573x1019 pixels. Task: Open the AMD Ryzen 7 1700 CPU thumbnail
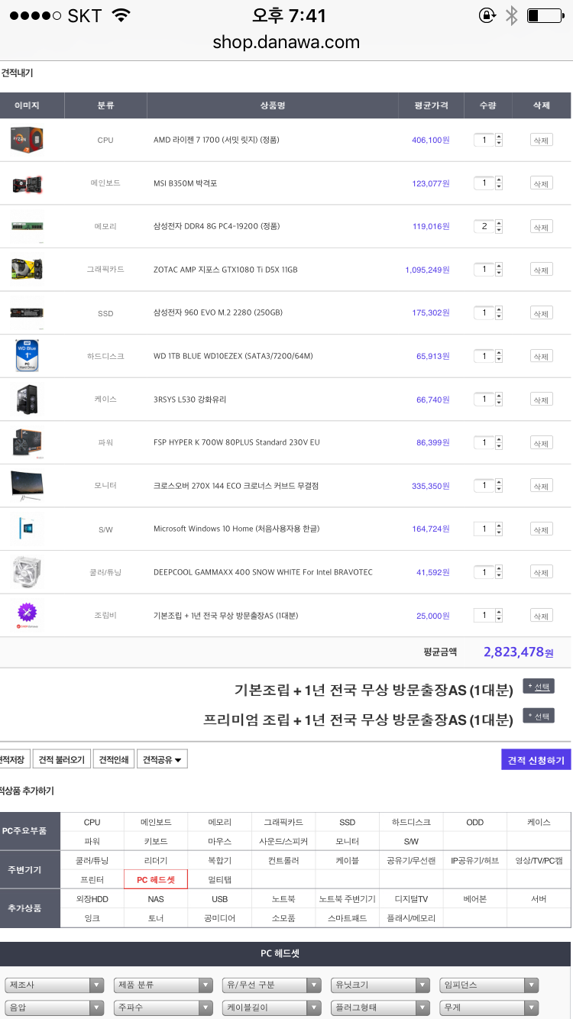26,140
